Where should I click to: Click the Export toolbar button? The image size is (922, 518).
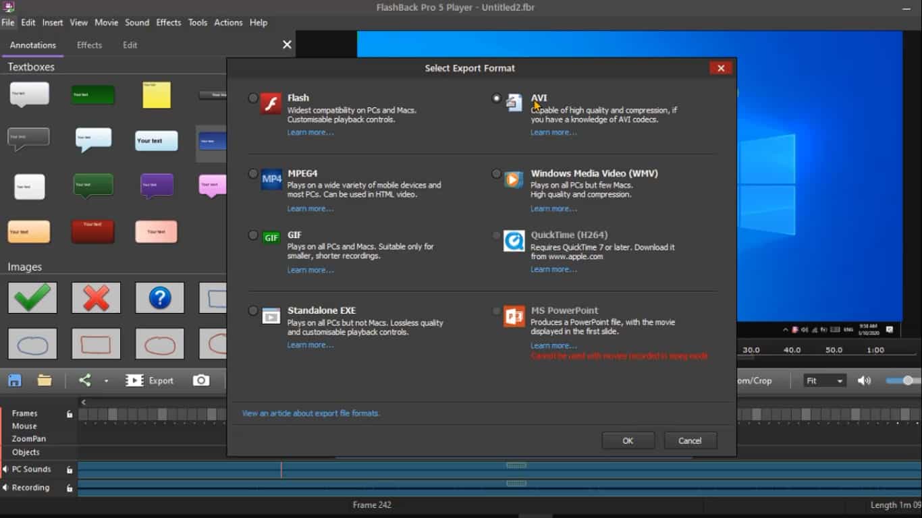[x=150, y=380]
